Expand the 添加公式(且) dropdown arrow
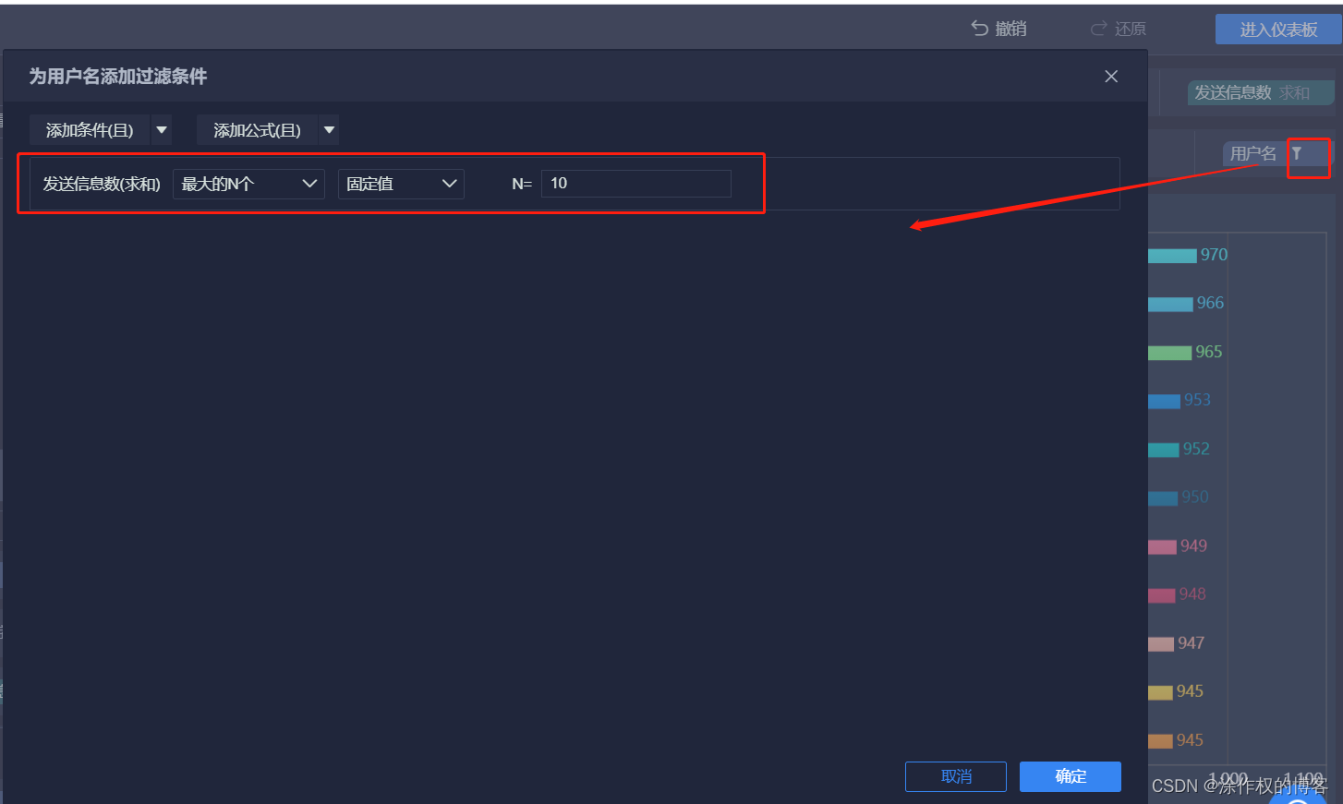The width and height of the screenshot is (1343, 804). click(329, 130)
